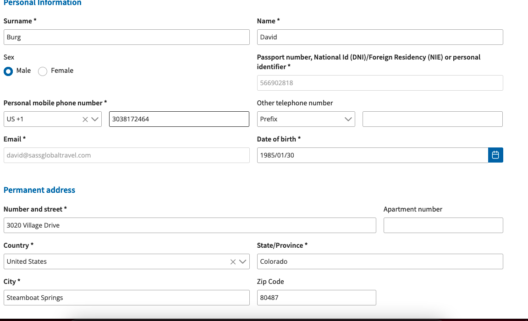Edit the Number and street field
528x321 pixels.
point(190,225)
